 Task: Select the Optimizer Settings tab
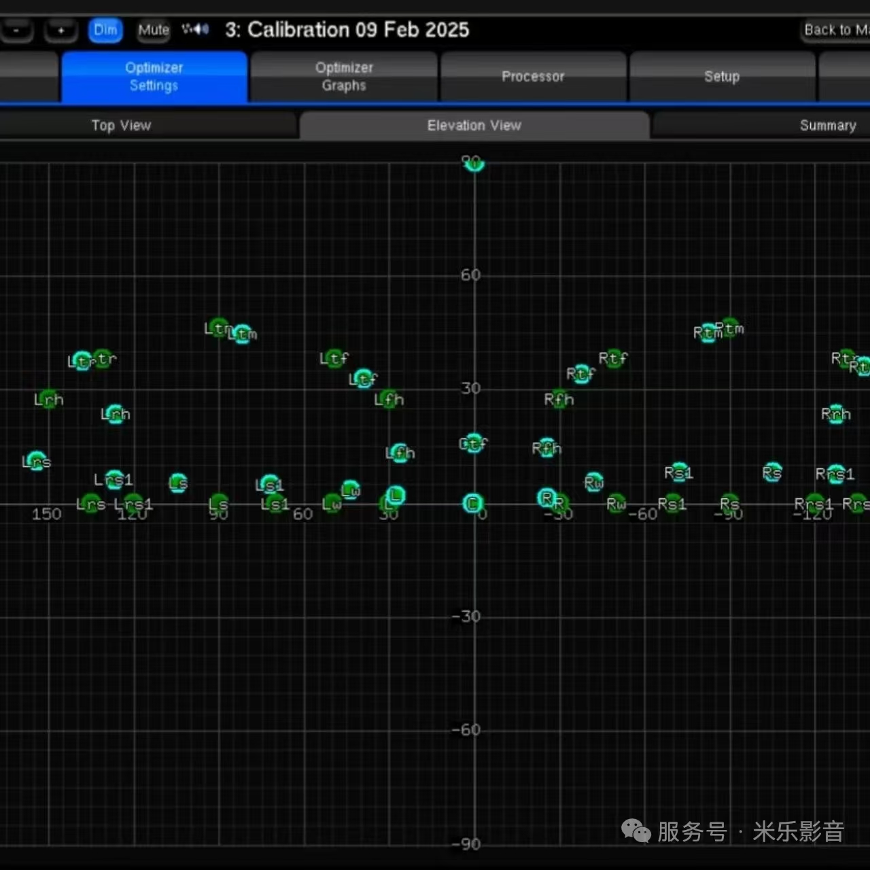154,77
